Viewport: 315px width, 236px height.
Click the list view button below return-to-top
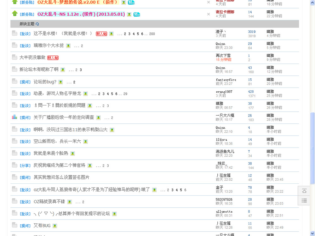304,200
